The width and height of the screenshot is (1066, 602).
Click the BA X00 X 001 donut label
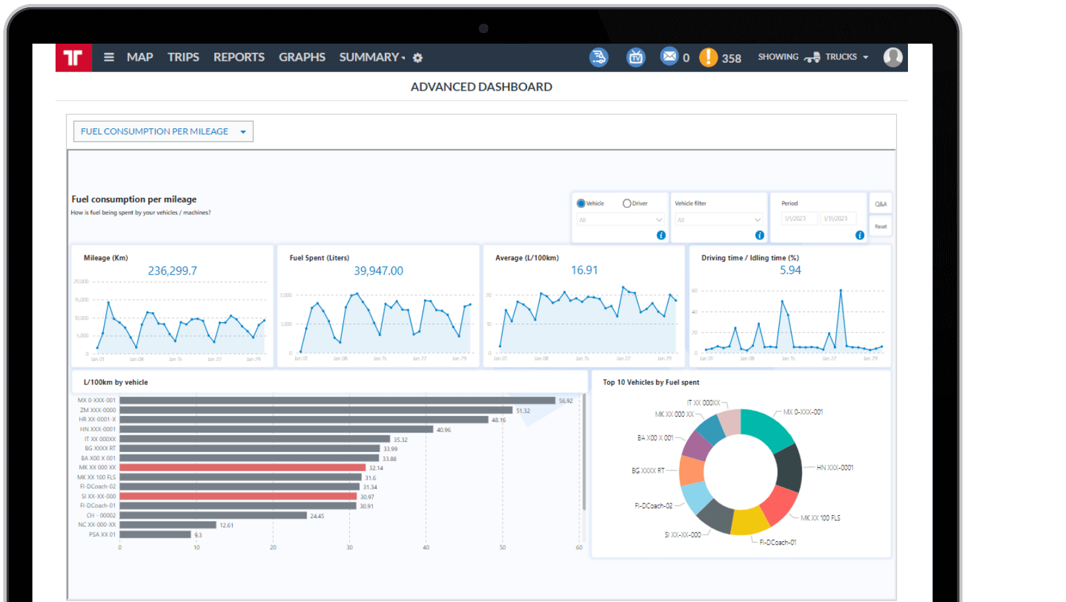tap(655, 438)
